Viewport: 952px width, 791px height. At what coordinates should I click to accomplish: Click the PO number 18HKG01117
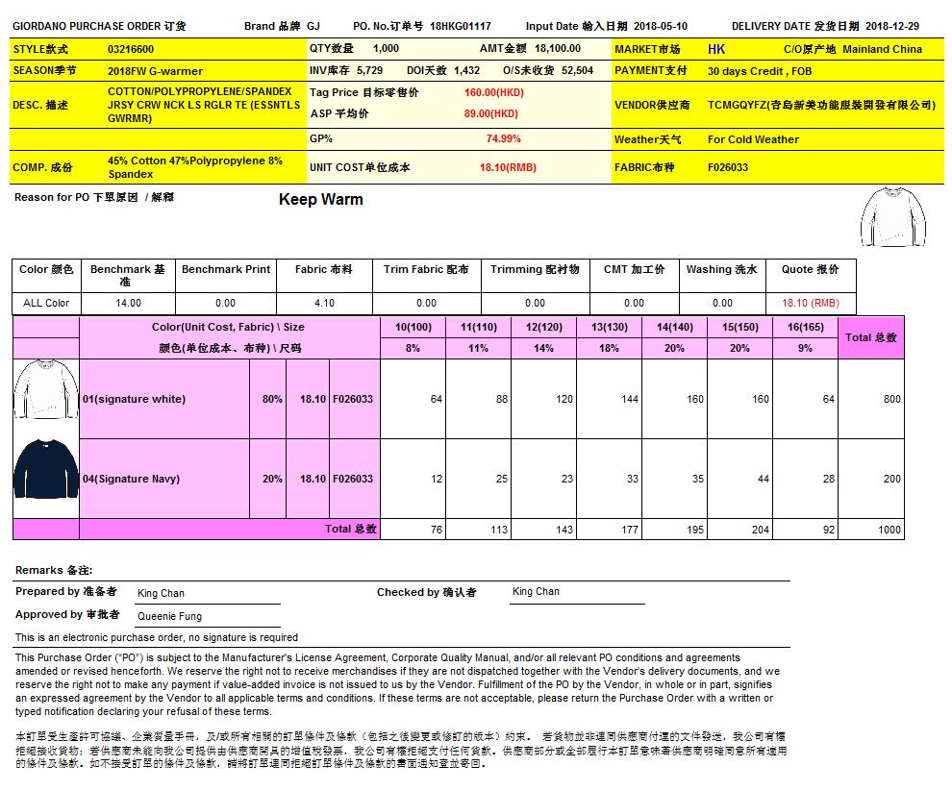[460, 27]
